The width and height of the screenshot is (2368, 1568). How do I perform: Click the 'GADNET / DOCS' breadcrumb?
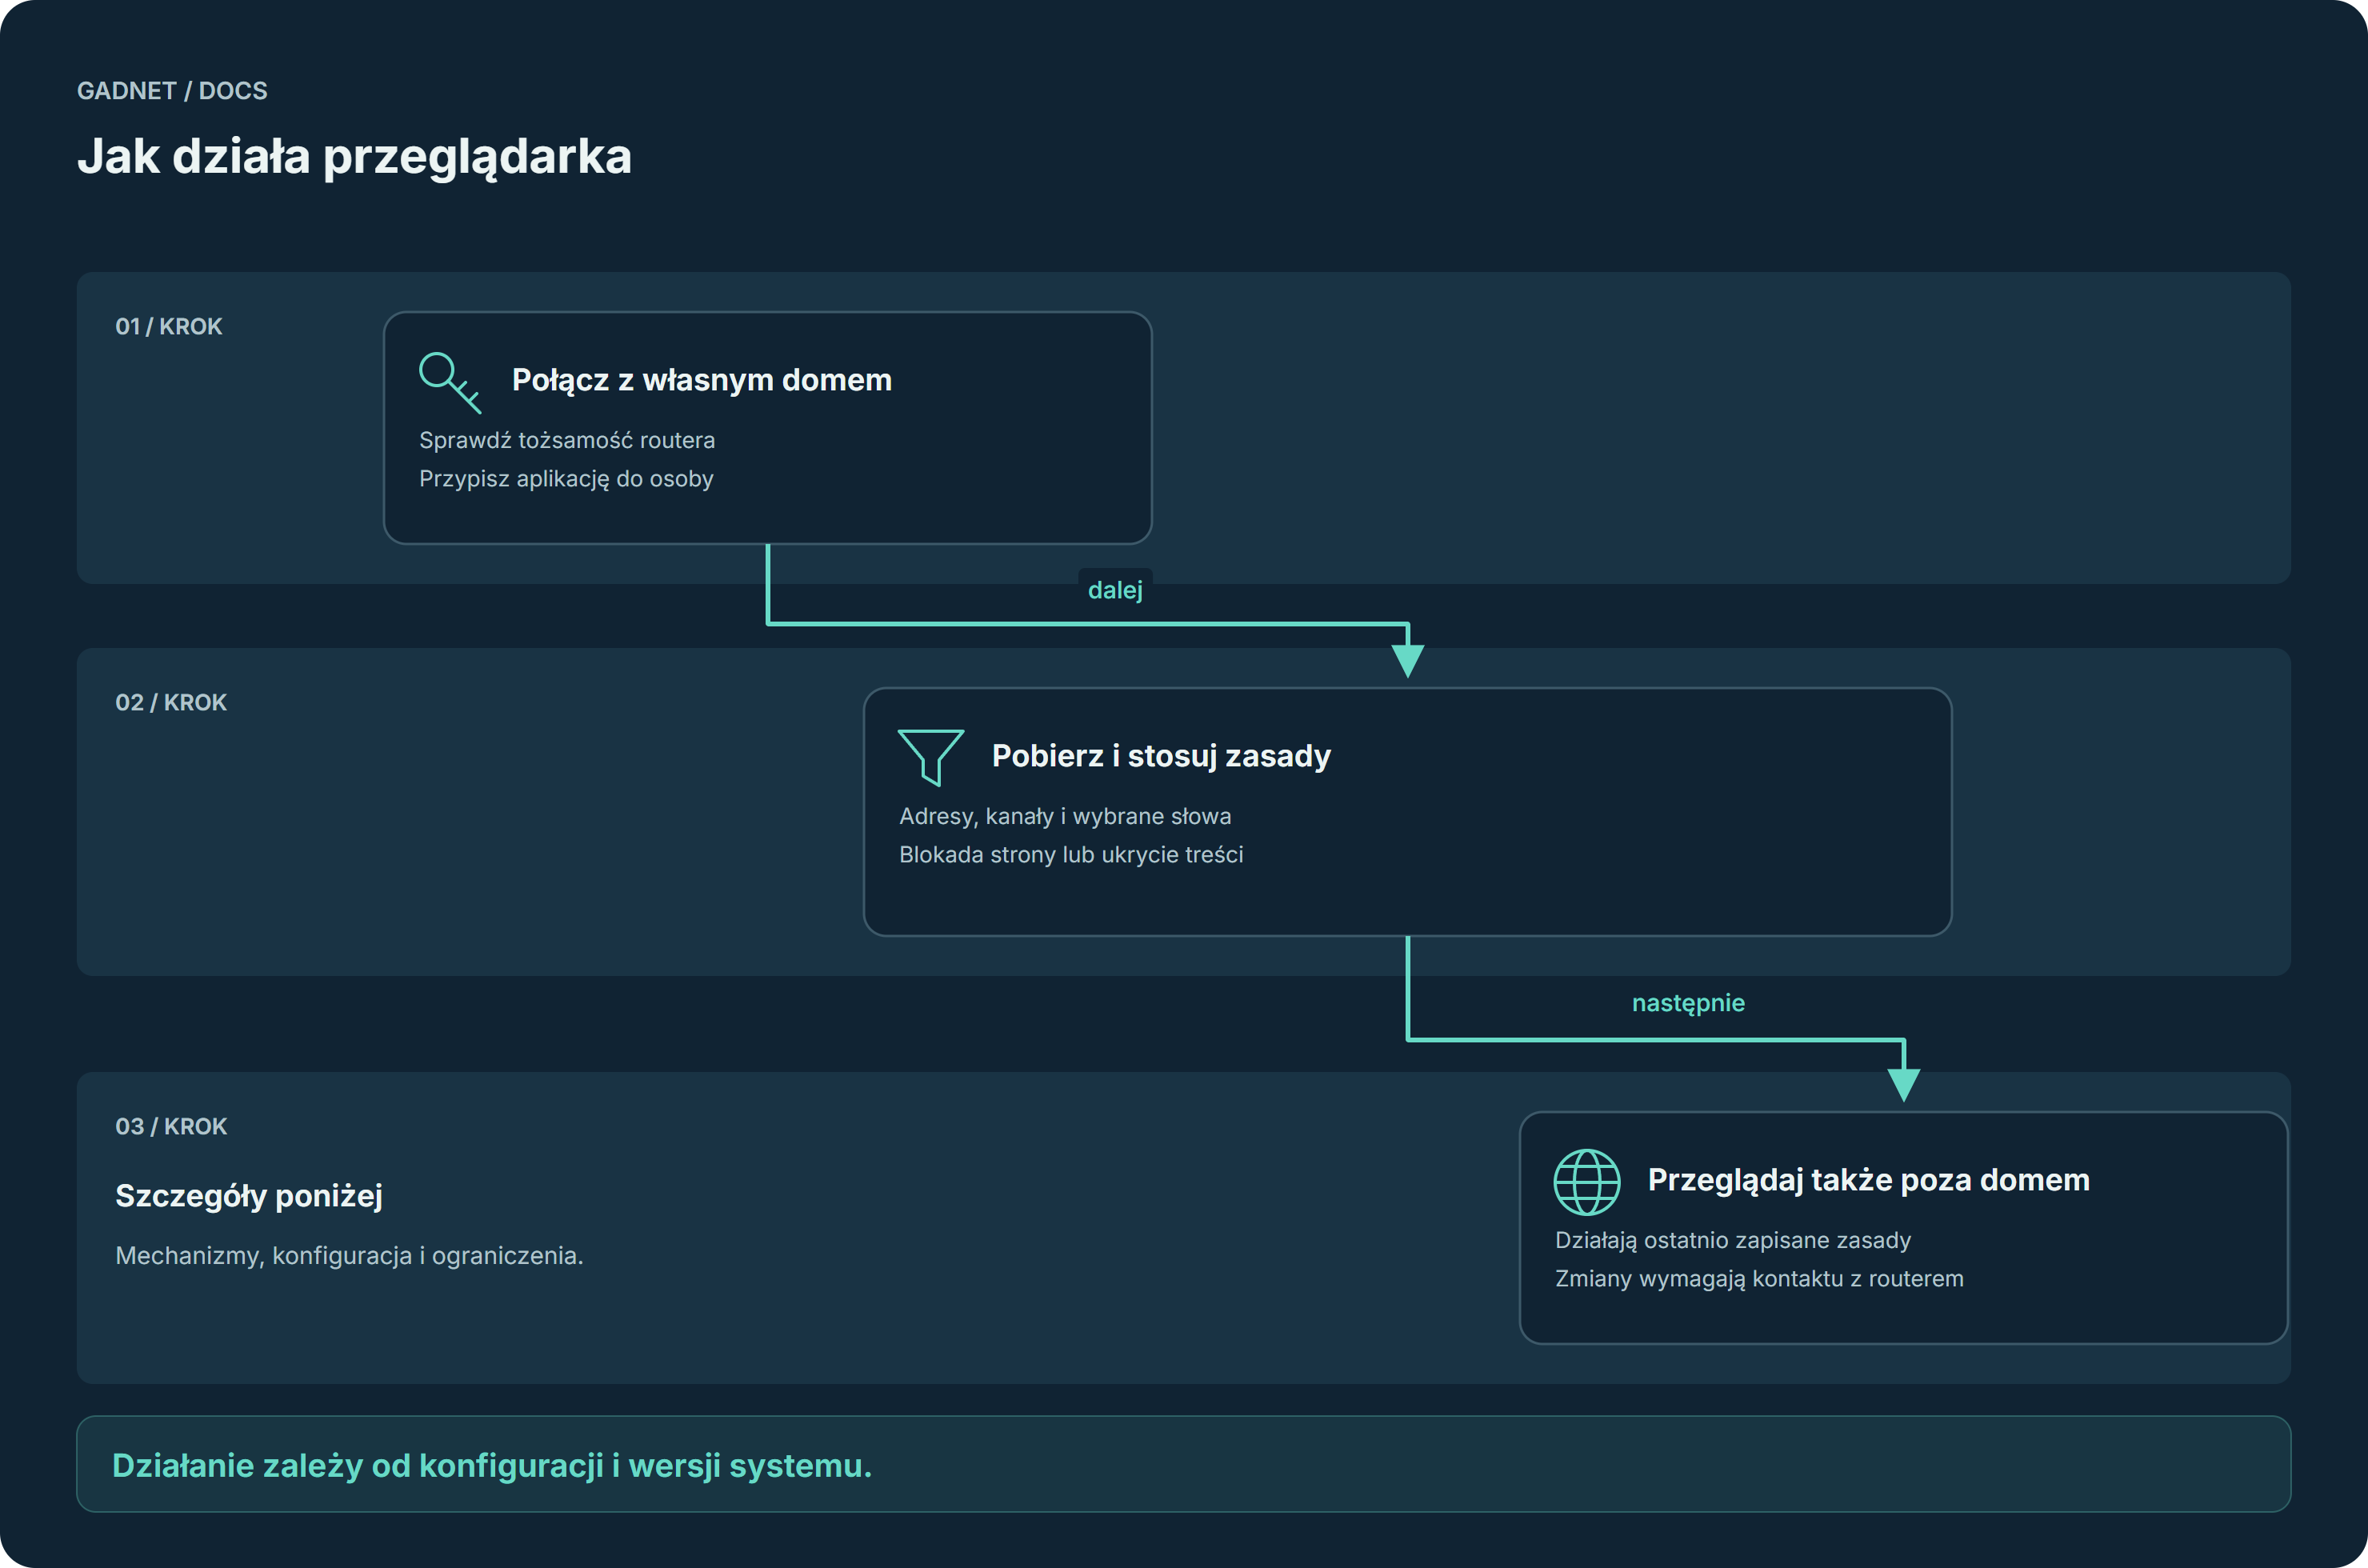172,91
